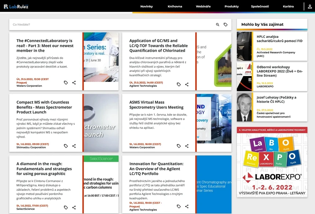315x214 pixels.
Task: Click date 'Po, 16.5.2022' in sidebar
Action: click(x=265, y=83)
